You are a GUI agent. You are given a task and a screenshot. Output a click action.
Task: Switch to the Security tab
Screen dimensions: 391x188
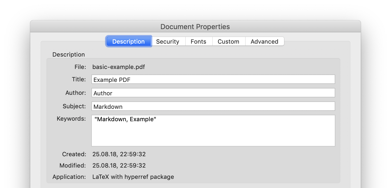[x=168, y=41]
